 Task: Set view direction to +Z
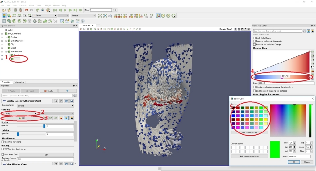click(136, 15)
